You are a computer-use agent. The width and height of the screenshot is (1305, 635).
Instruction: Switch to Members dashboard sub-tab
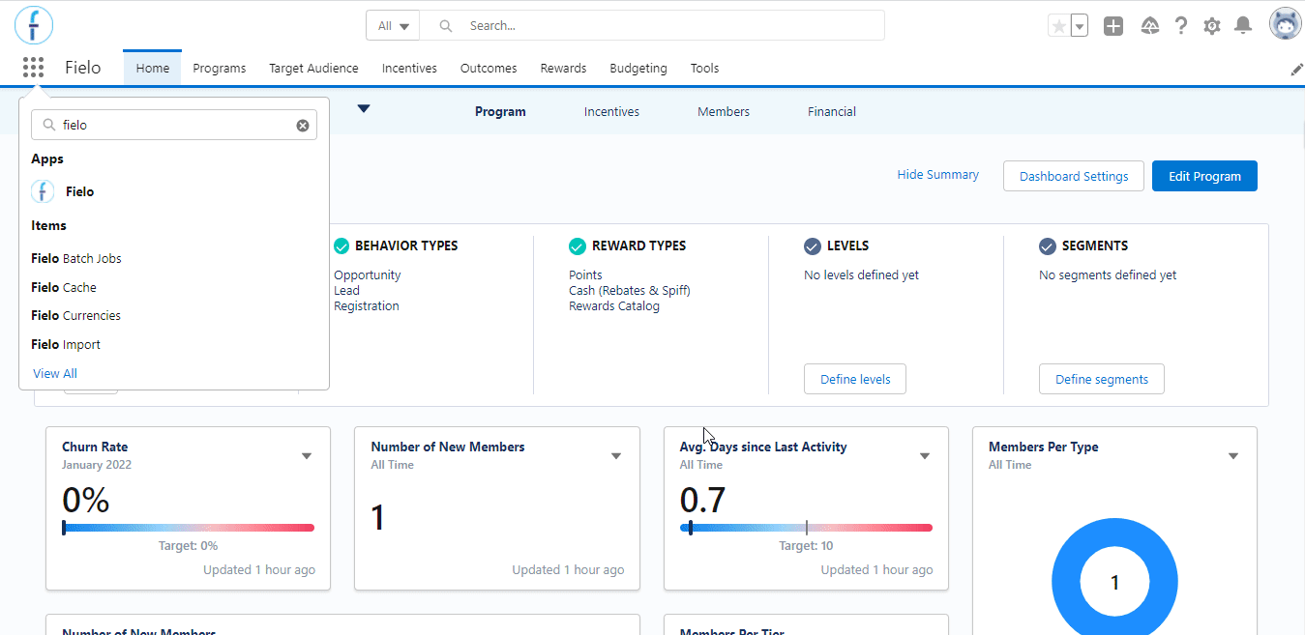tap(724, 111)
